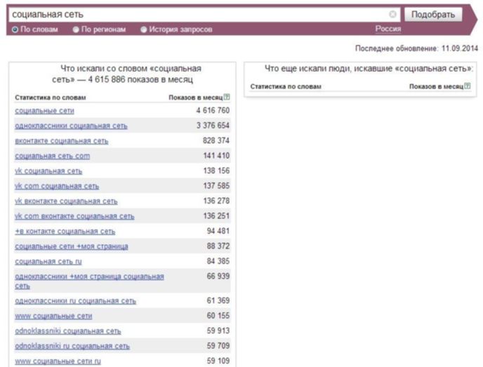Click the value '138 156'
The image size is (483, 367).
[216, 171]
